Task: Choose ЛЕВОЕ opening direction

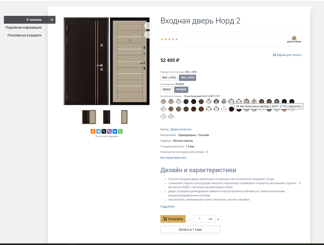Action: pyautogui.click(x=166, y=90)
